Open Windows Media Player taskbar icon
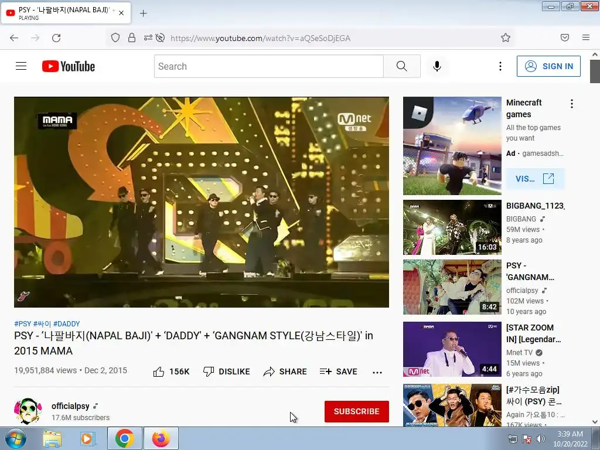Image resolution: width=600 pixels, height=450 pixels. point(87,439)
